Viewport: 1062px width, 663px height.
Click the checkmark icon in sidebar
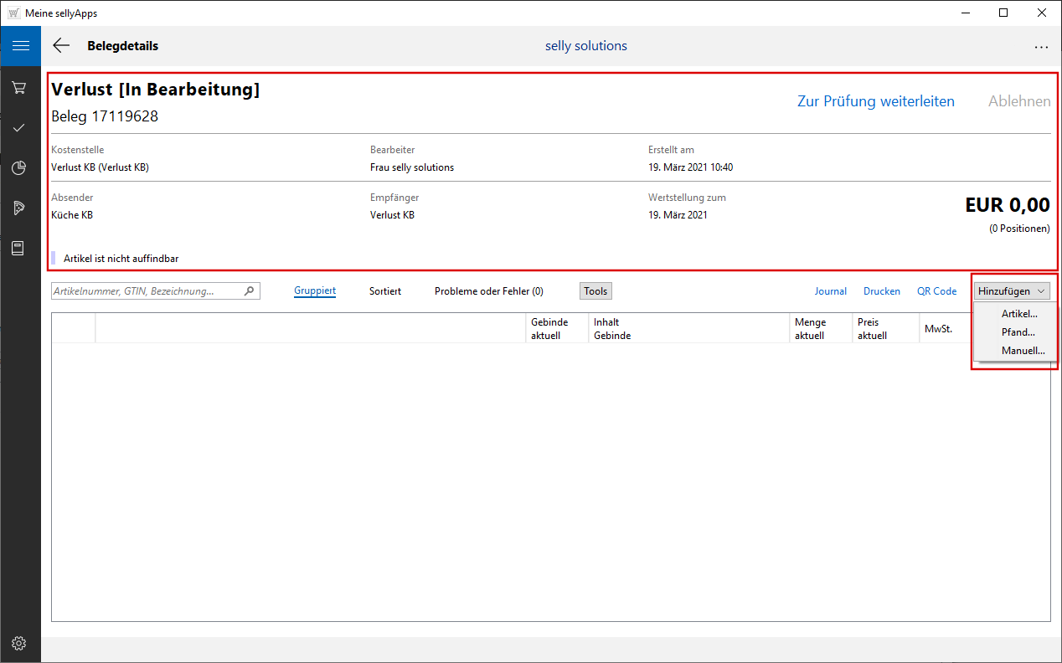click(19, 128)
